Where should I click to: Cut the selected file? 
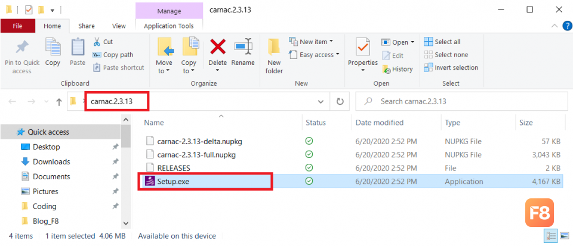pos(103,42)
